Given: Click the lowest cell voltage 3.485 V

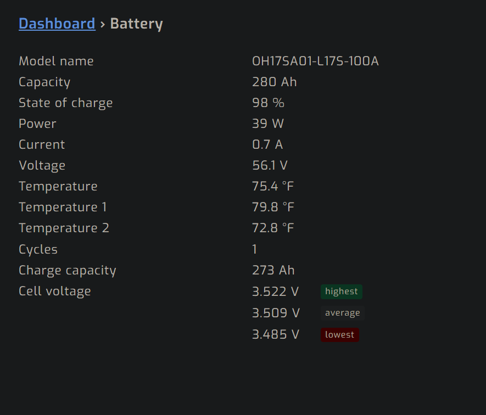Looking at the screenshot, I should [276, 334].
